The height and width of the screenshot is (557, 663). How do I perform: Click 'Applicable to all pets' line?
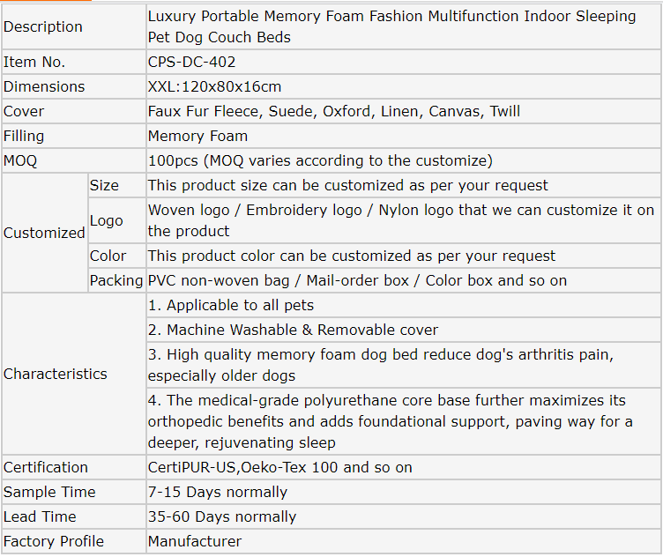click(x=231, y=305)
